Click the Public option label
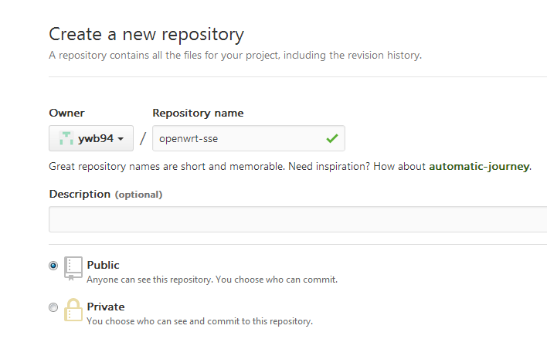 tap(103, 265)
